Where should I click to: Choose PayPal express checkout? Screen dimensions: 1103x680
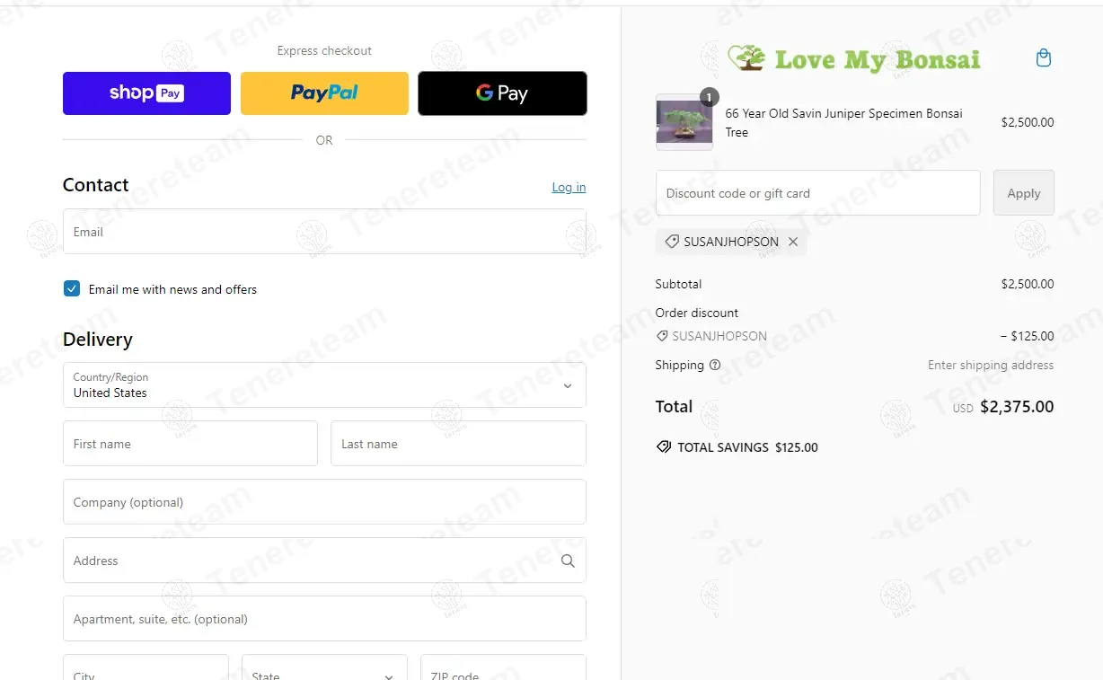pos(324,93)
